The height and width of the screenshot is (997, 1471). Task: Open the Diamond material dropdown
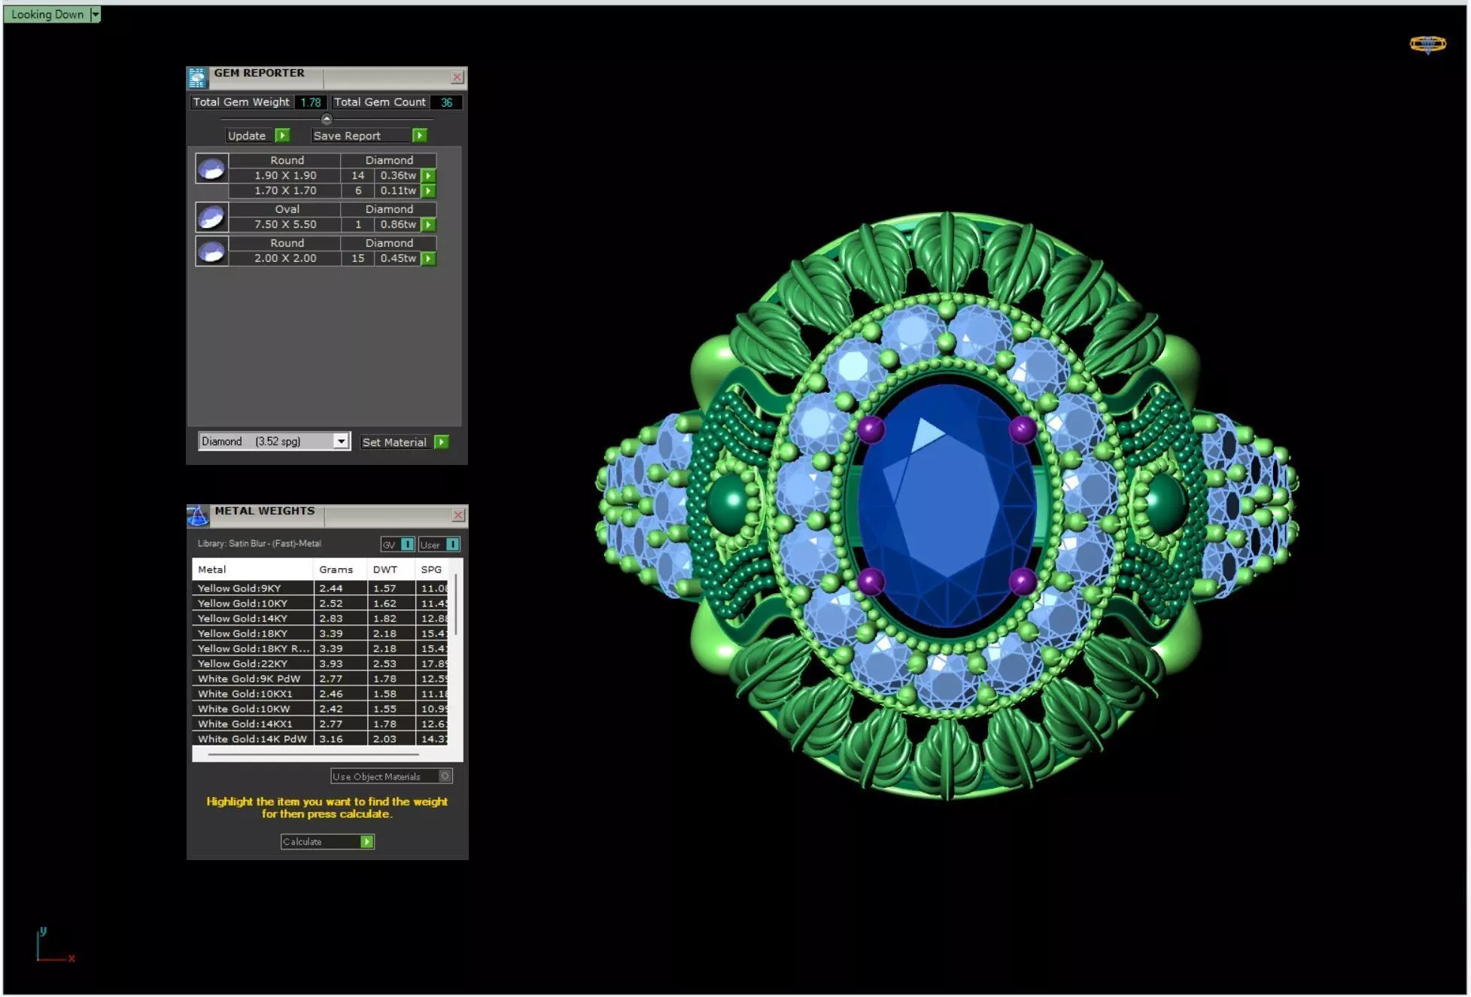(341, 442)
